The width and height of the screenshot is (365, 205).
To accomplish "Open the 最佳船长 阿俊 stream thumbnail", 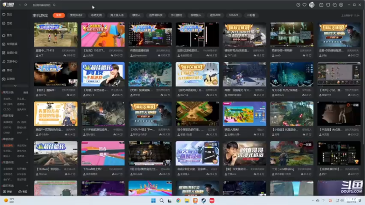I will click(103, 74).
